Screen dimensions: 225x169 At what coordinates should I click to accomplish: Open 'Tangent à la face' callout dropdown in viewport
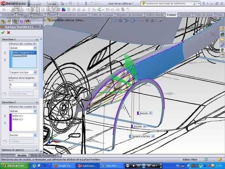153,136
